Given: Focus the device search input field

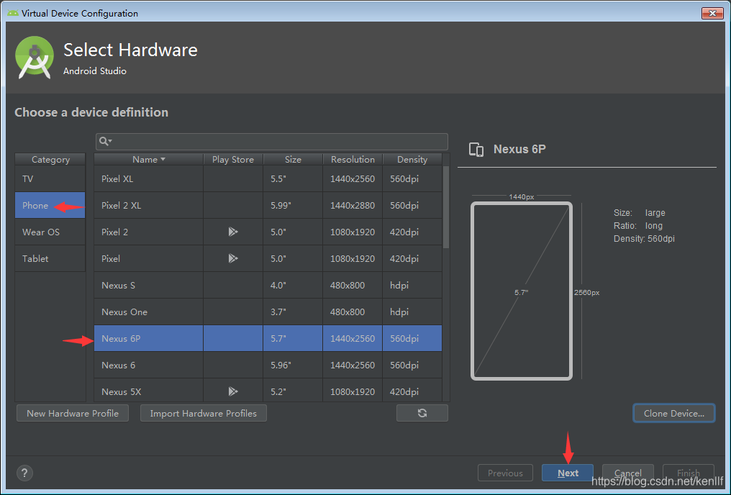Looking at the screenshot, I should 272,141.
